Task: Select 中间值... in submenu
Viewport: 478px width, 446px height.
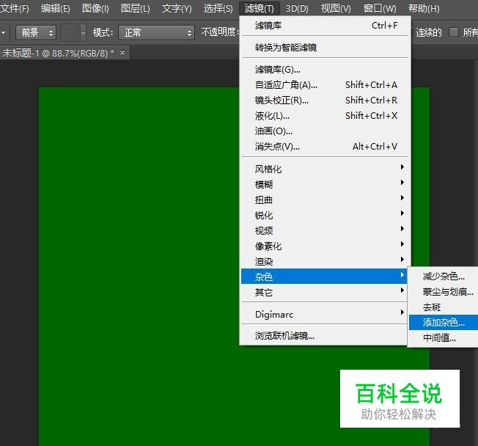Action: pyautogui.click(x=444, y=337)
